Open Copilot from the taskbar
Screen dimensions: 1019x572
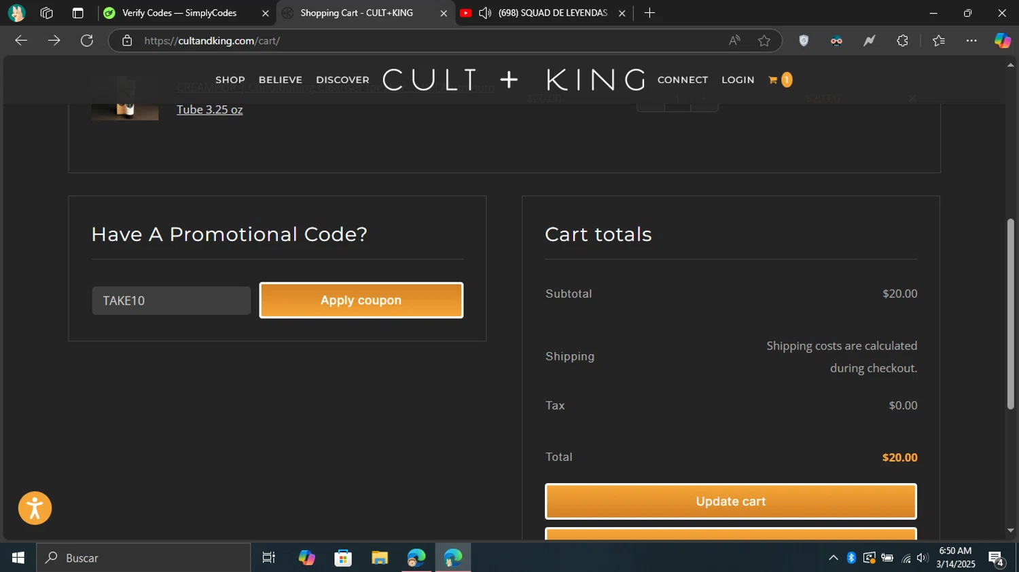pyautogui.click(x=306, y=558)
